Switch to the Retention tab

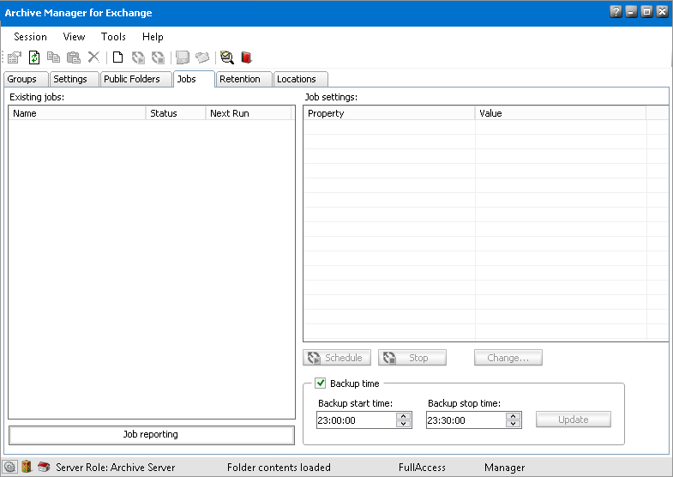click(x=239, y=79)
